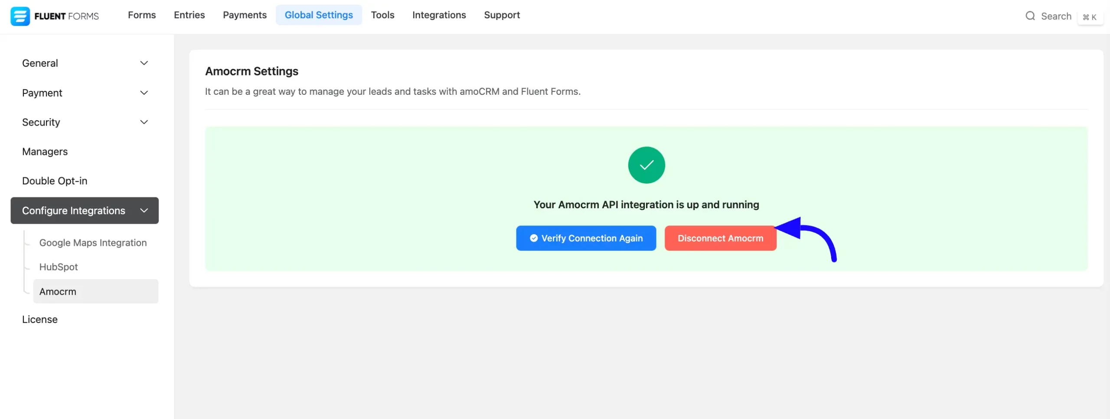Image resolution: width=1110 pixels, height=419 pixels.
Task: Open the Double Opt-in settings
Action: click(x=85, y=181)
